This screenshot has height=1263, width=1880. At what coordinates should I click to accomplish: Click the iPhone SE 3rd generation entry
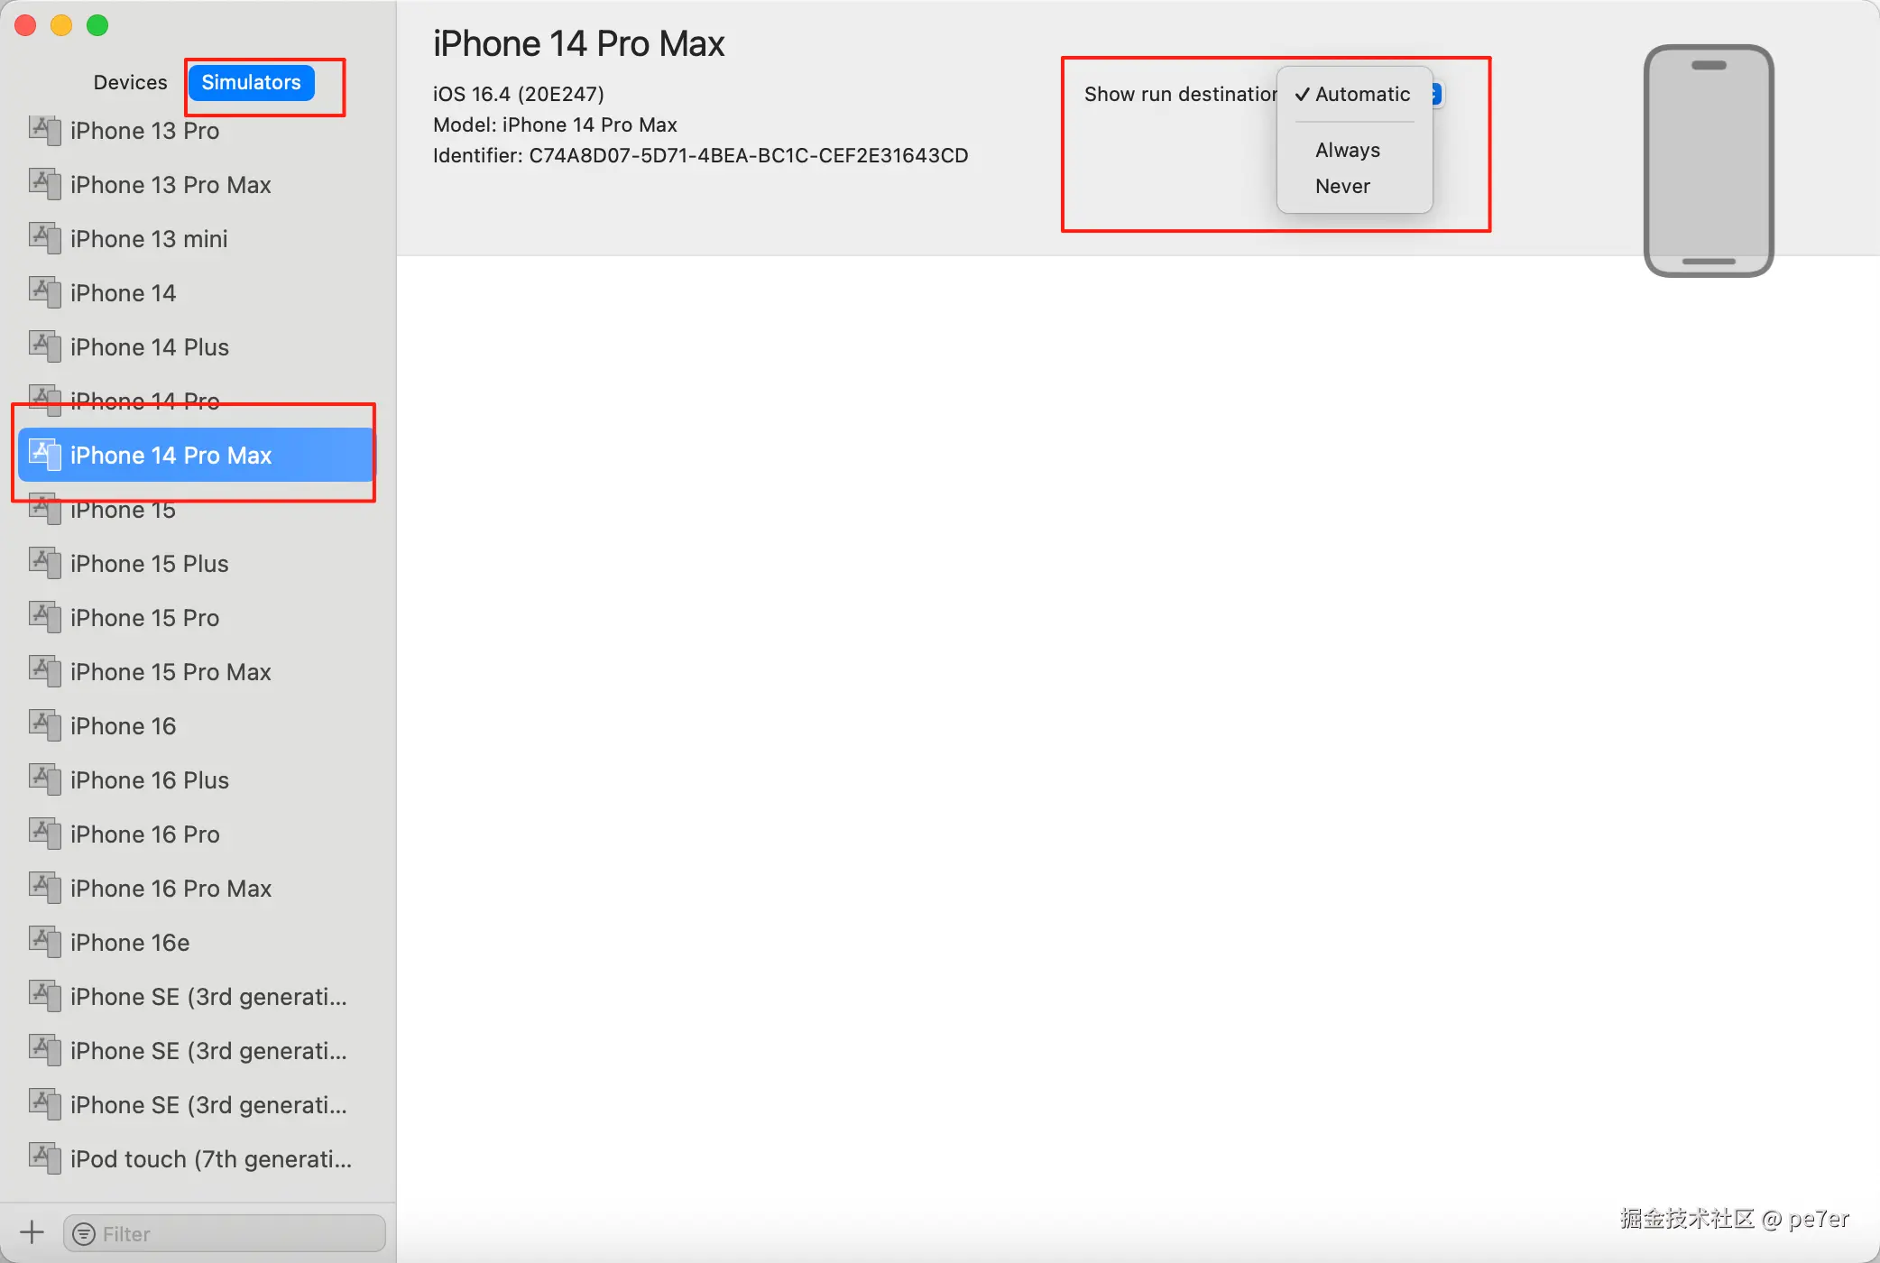pyautogui.click(x=207, y=996)
